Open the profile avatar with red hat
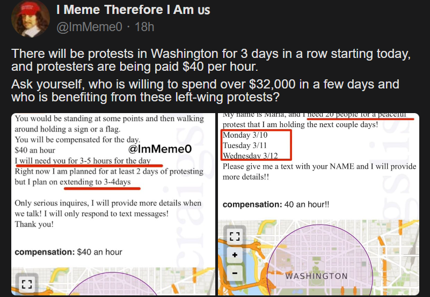The height and width of the screenshot is (297, 430). 31,19
